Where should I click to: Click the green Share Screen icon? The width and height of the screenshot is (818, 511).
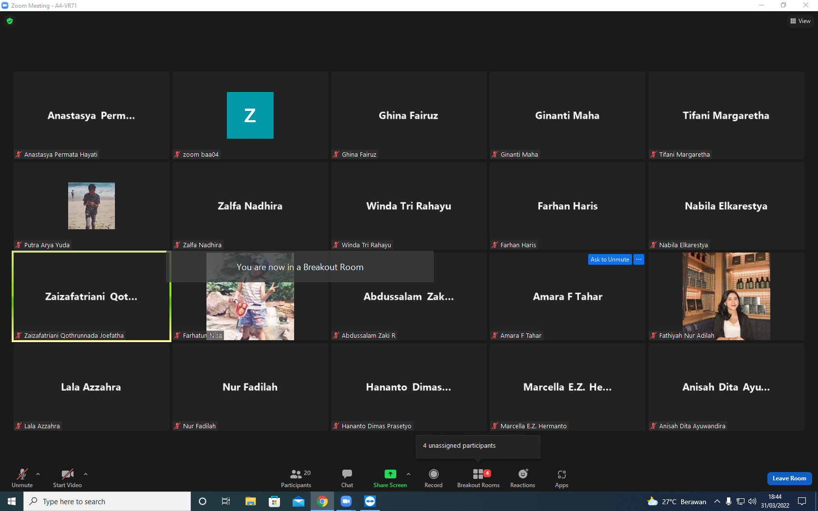pos(390,474)
